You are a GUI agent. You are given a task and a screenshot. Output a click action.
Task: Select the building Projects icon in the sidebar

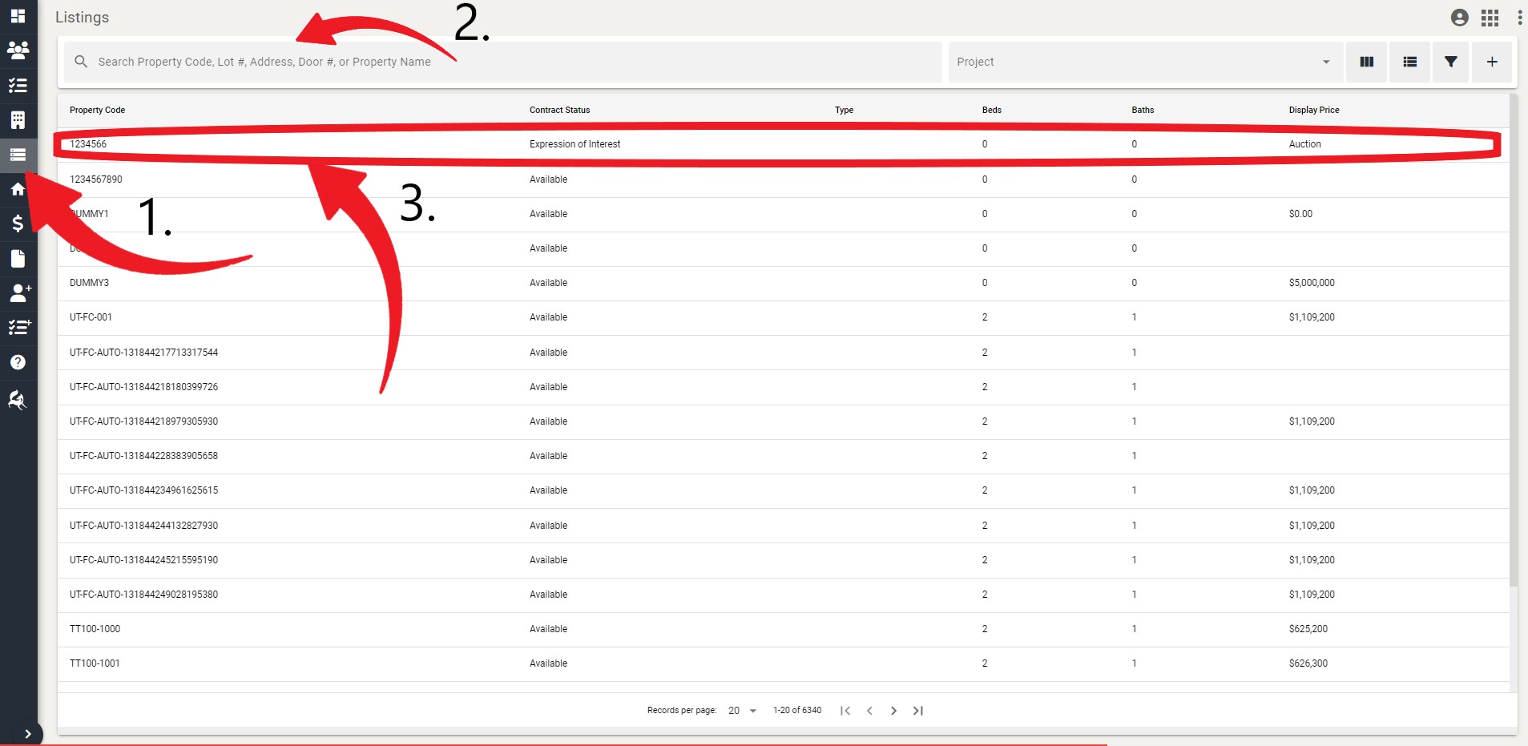point(18,119)
